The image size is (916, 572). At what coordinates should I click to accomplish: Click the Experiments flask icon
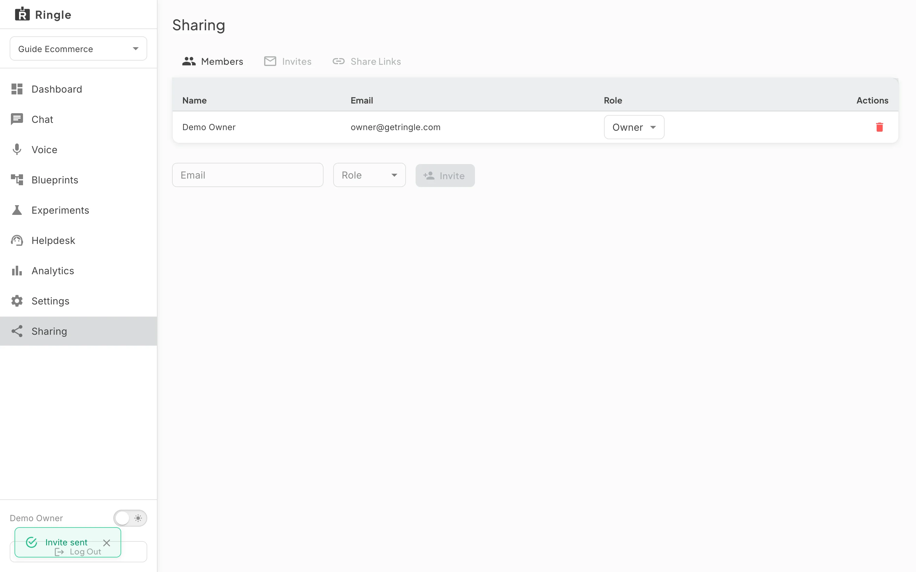tap(17, 210)
